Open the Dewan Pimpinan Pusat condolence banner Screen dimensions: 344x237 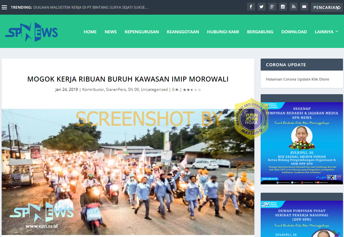302,219
